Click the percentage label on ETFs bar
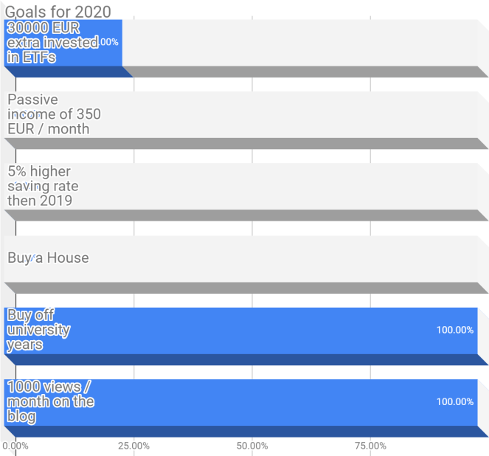 (109, 42)
